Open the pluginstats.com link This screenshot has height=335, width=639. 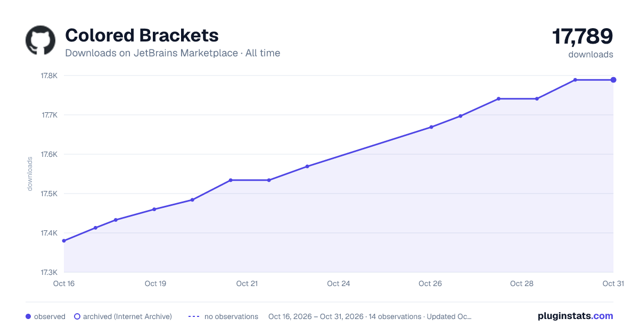click(575, 316)
